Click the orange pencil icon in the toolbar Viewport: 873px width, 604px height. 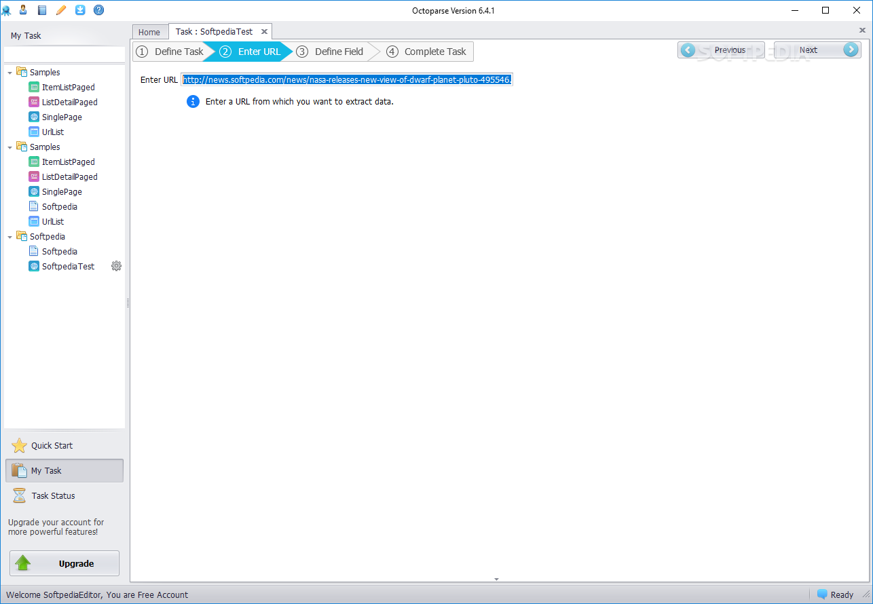point(61,10)
